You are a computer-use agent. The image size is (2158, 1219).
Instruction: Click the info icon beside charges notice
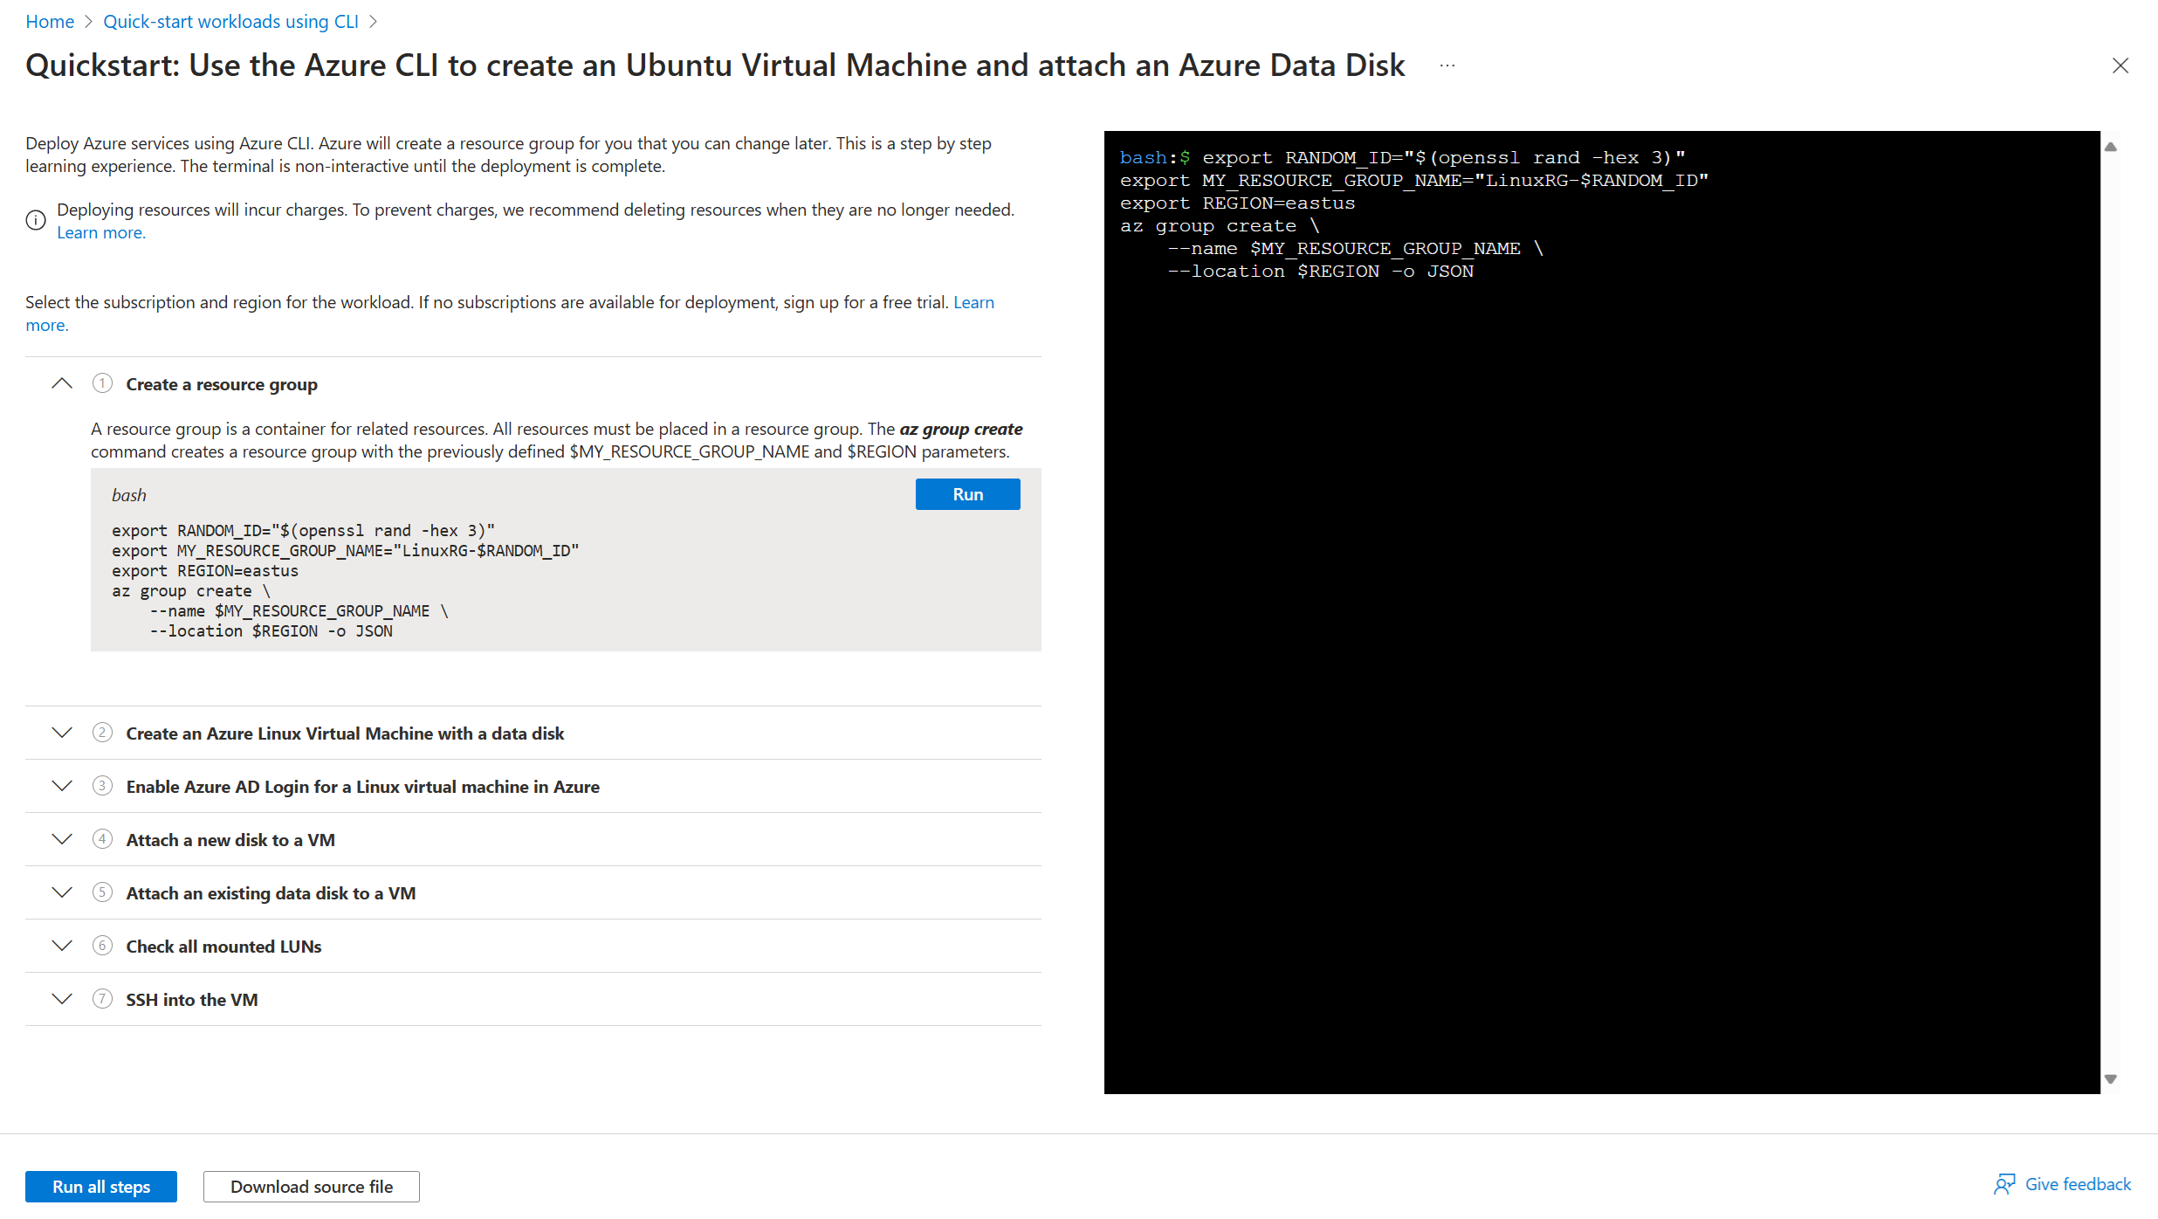(x=36, y=220)
